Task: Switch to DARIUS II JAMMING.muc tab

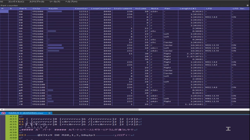Action: coord(26,113)
